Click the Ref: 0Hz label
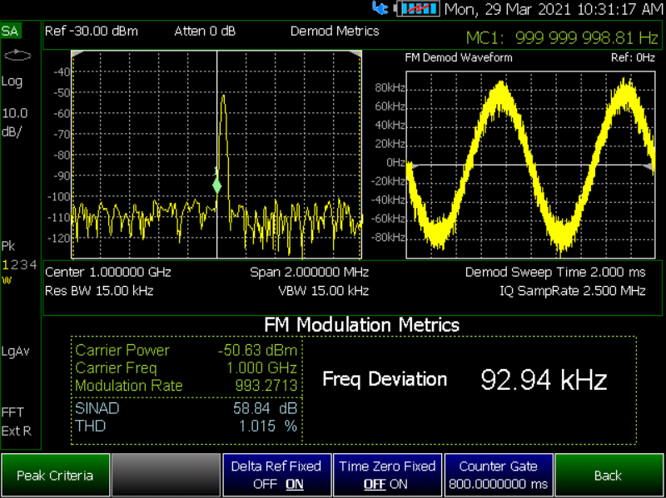 (633, 57)
